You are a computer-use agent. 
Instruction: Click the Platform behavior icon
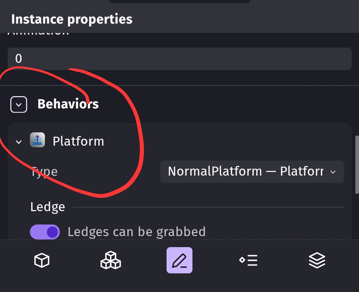click(x=37, y=141)
